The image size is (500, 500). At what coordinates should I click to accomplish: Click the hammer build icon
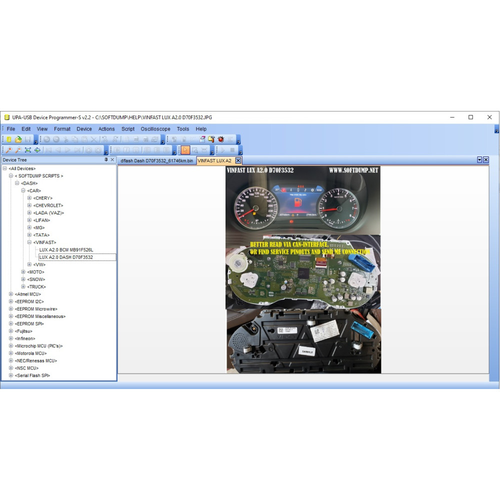(211, 139)
